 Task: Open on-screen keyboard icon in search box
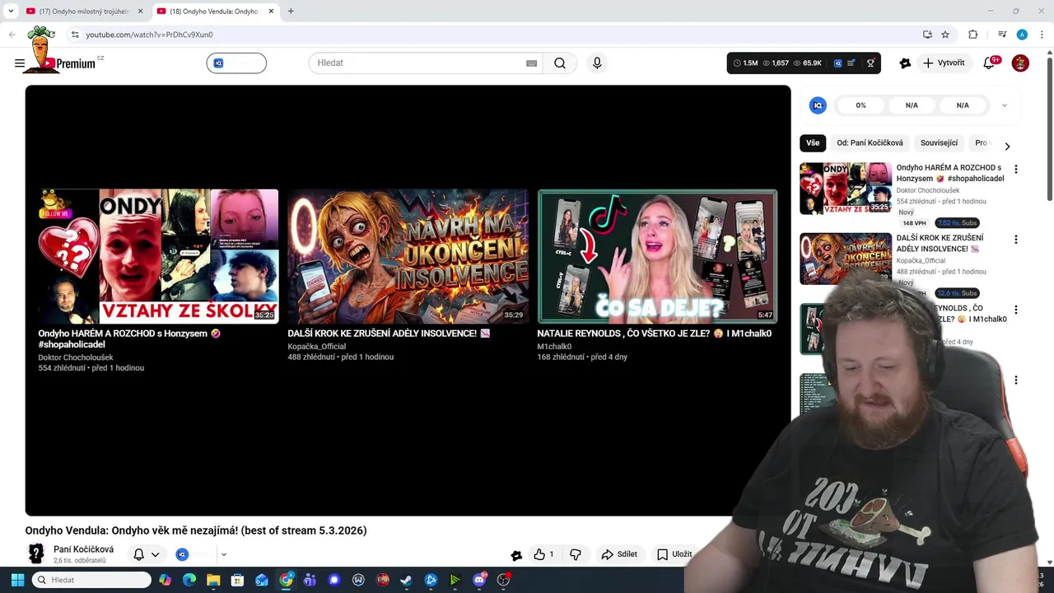pyautogui.click(x=532, y=63)
